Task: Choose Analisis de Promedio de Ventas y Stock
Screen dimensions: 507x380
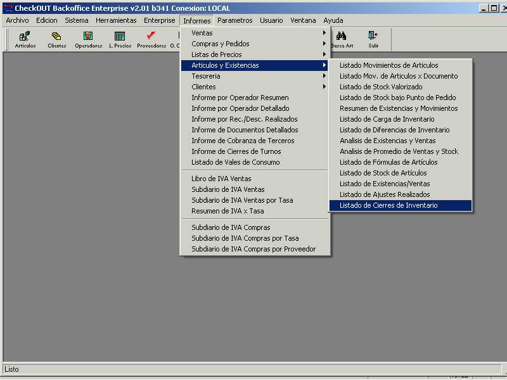Action: 401,151
